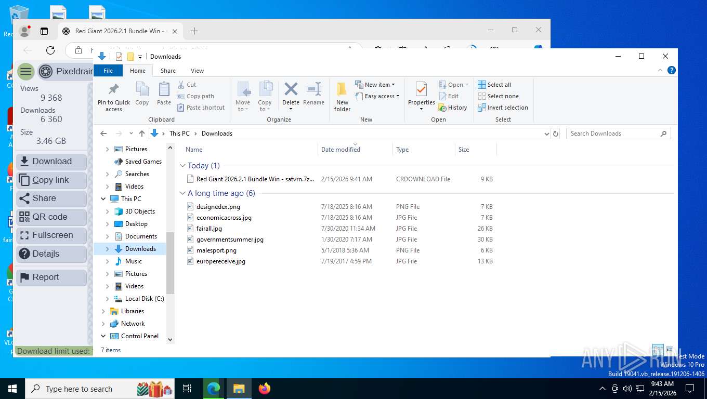Open Firefox from taskbar

[265, 389]
